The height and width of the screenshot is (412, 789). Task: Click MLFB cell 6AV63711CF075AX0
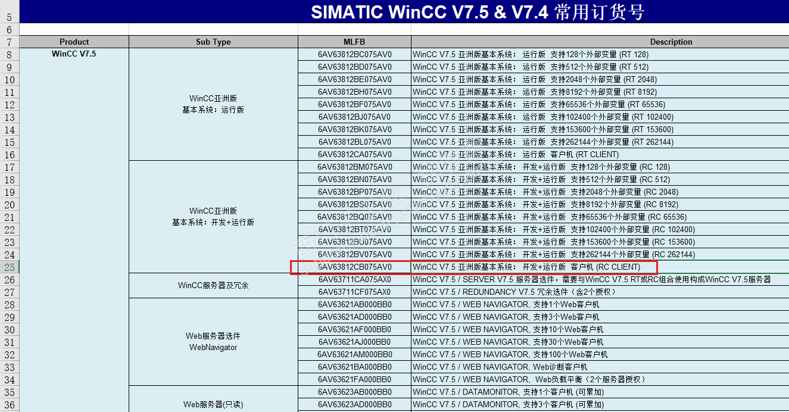tap(354, 292)
